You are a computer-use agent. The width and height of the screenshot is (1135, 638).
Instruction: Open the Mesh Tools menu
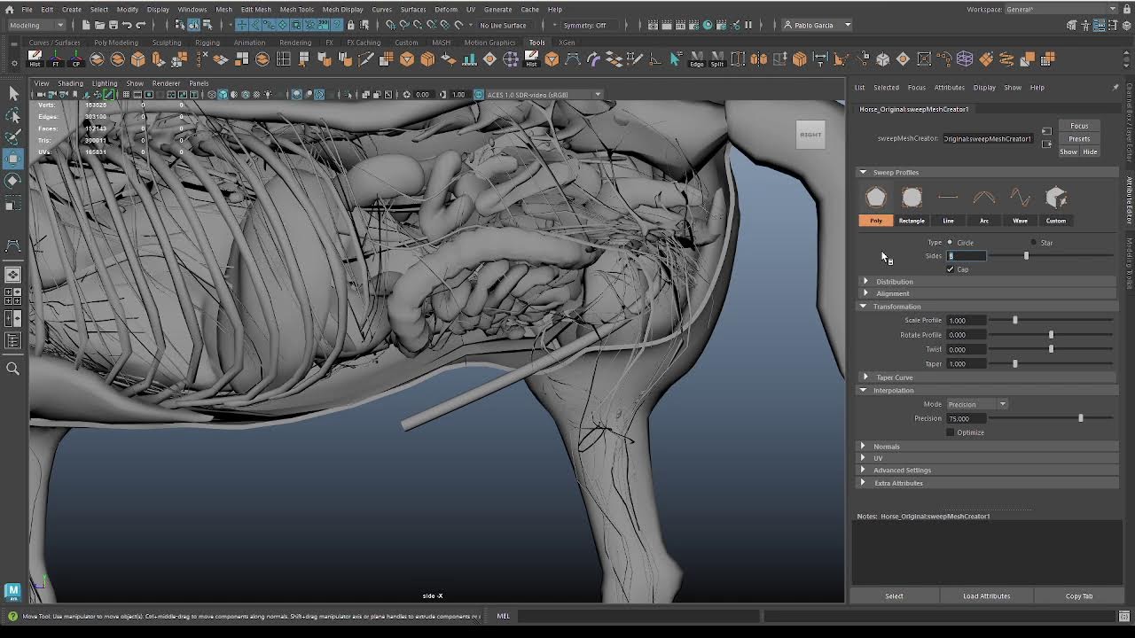tap(297, 9)
